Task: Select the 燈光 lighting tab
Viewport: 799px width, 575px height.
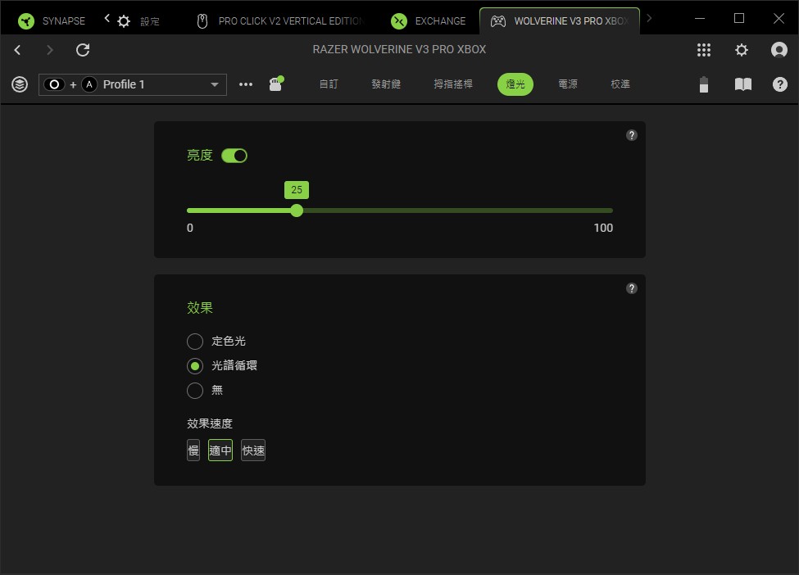Action: (x=515, y=84)
